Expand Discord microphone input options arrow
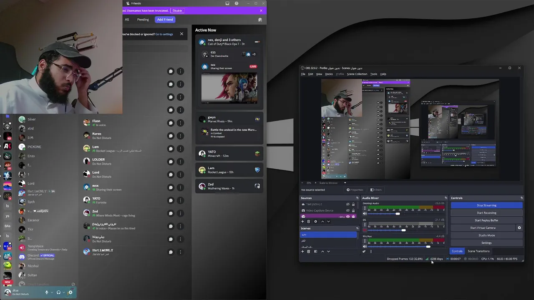Image resolution: width=534 pixels, height=300 pixels. click(52, 292)
